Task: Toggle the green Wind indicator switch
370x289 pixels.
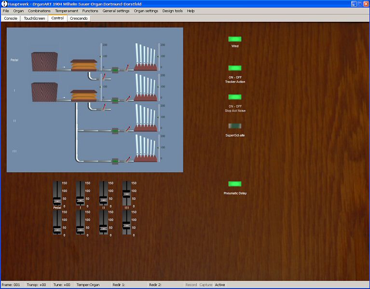Action: click(235, 39)
